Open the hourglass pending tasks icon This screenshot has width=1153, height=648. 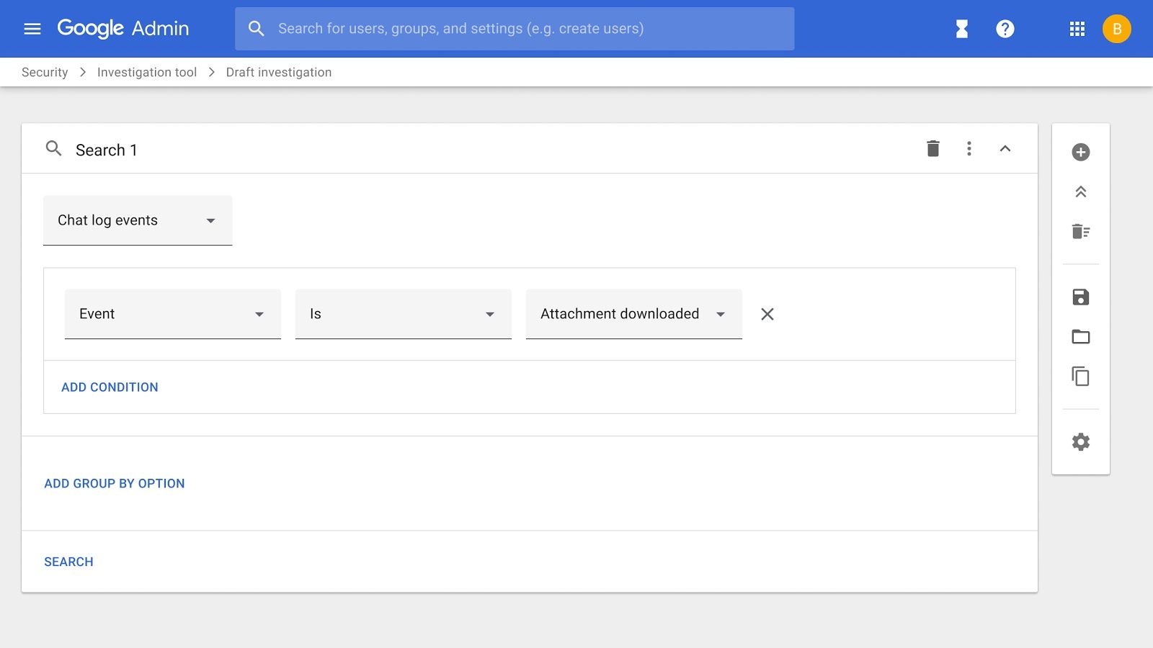coord(961,29)
